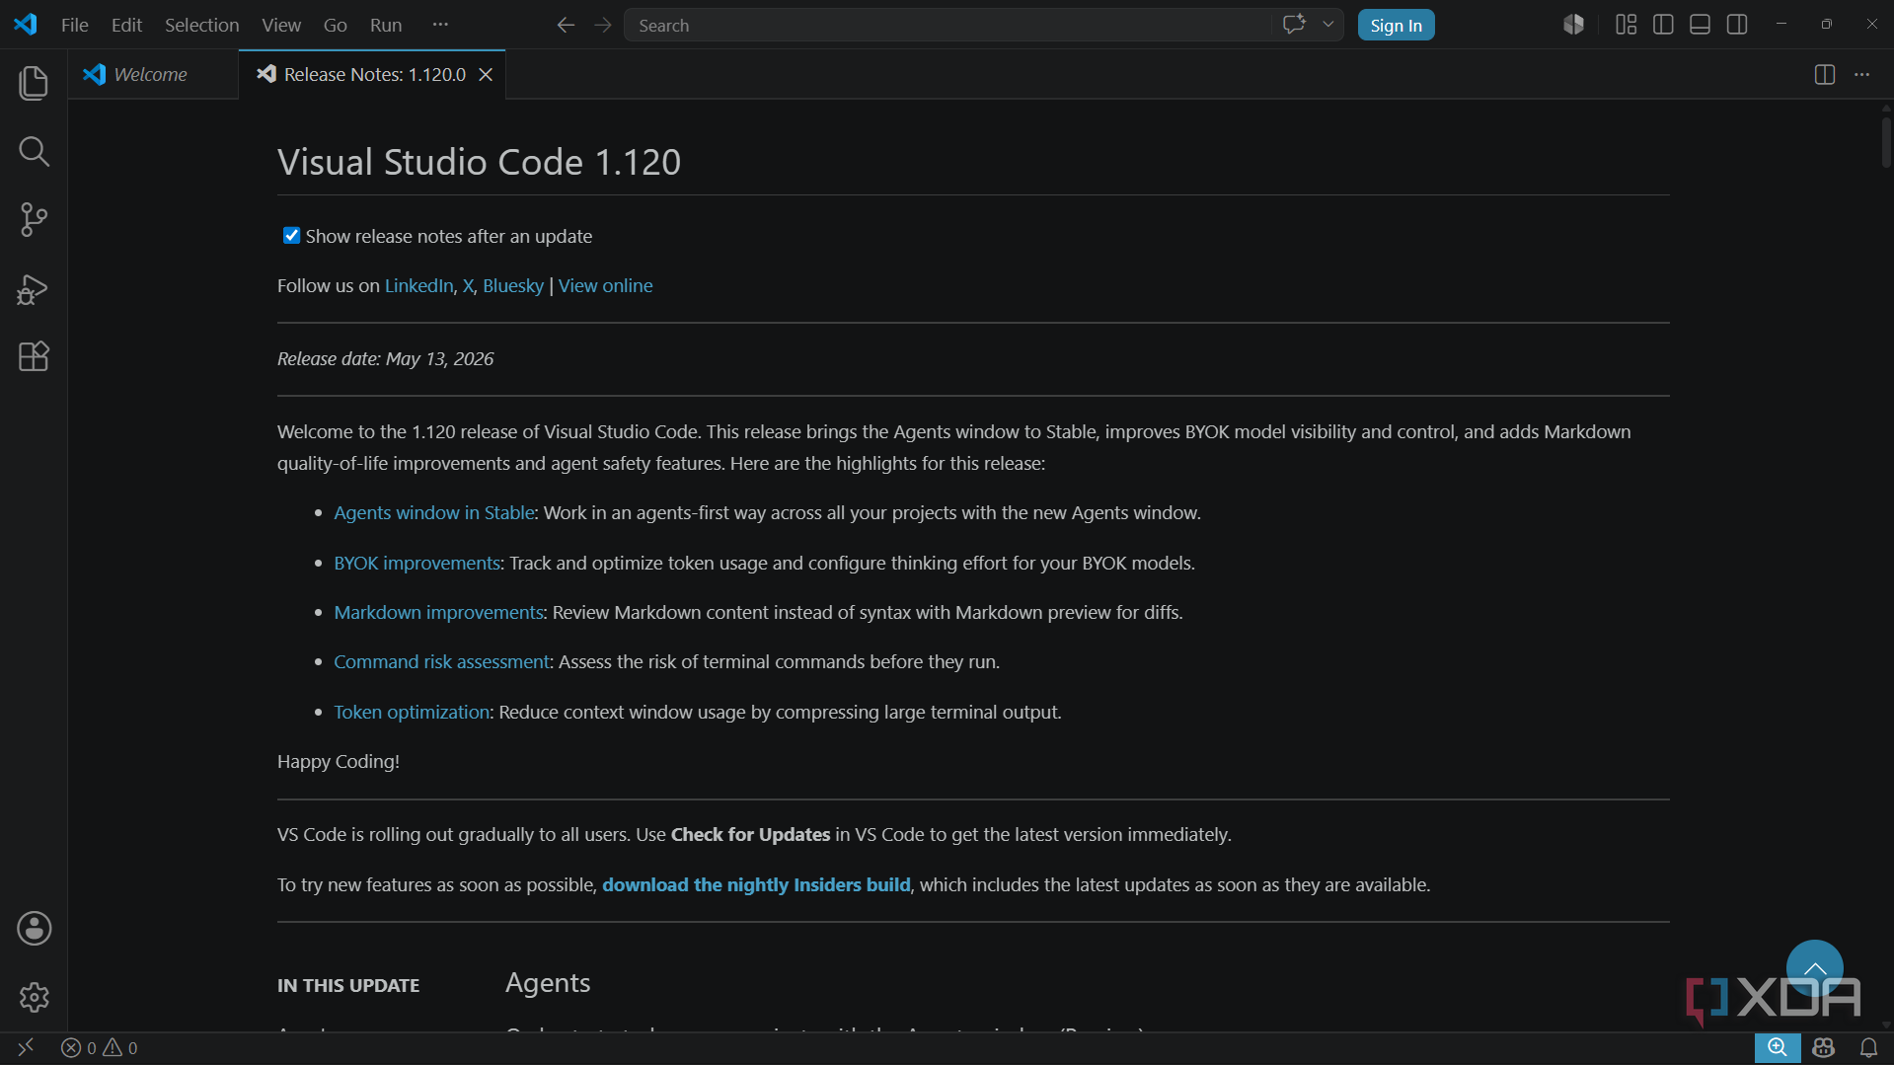Open Markdown improvements link
1894x1065 pixels.
click(x=438, y=612)
